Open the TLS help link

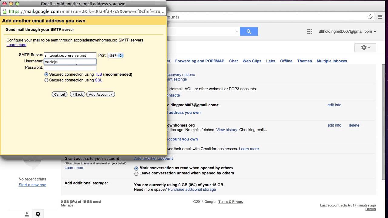(98, 74)
